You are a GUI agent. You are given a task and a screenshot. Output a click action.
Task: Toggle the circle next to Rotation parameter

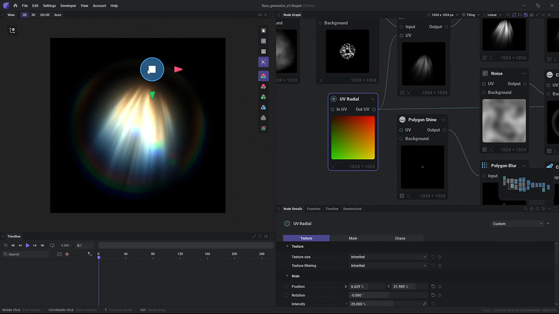tap(286, 295)
